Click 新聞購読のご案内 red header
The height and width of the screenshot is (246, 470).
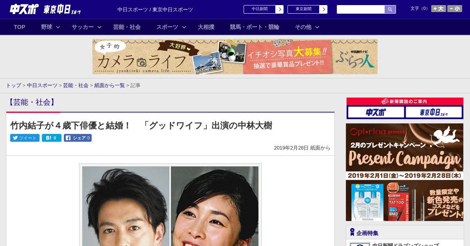[405, 102]
